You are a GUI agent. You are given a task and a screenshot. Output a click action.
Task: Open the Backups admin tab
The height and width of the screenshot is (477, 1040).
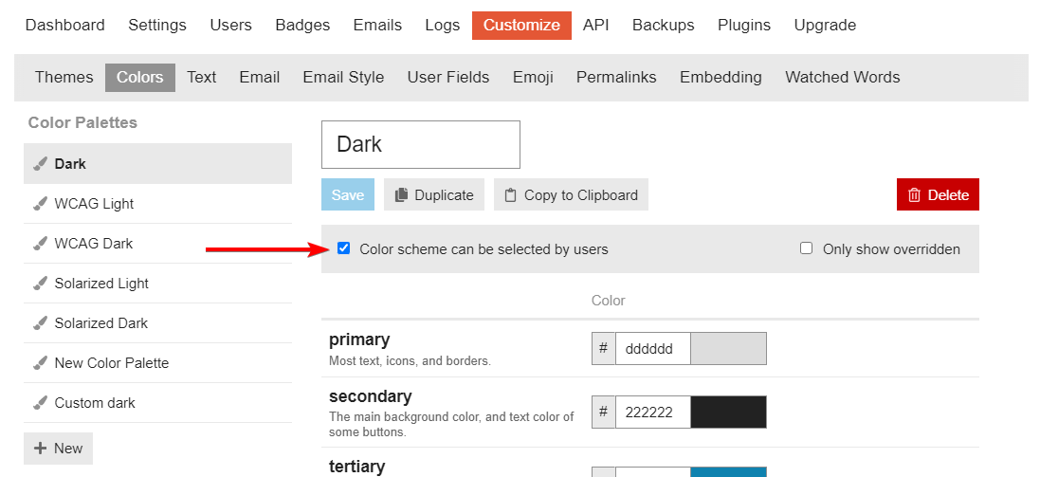pyautogui.click(x=664, y=26)
